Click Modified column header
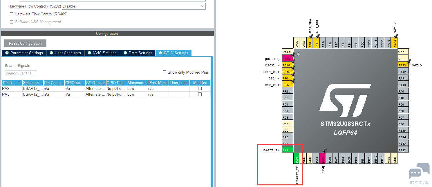The image size is (432, 187). pos(200,83)
